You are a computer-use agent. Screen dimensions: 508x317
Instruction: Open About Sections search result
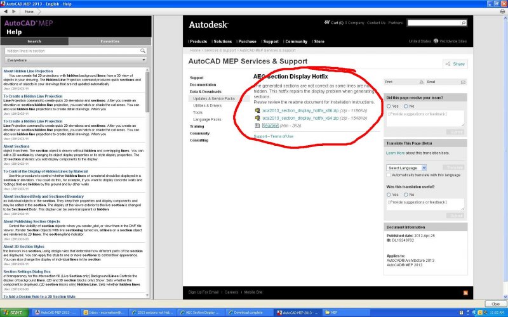pyautogui.click(x=17, y=146)
